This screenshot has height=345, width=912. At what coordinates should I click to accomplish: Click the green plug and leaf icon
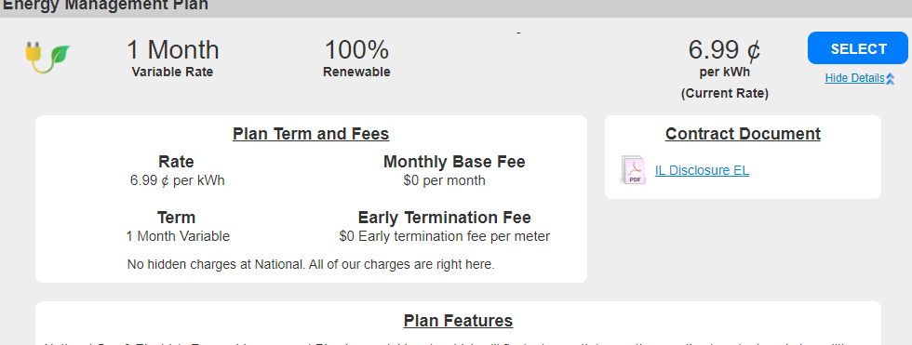47,58
